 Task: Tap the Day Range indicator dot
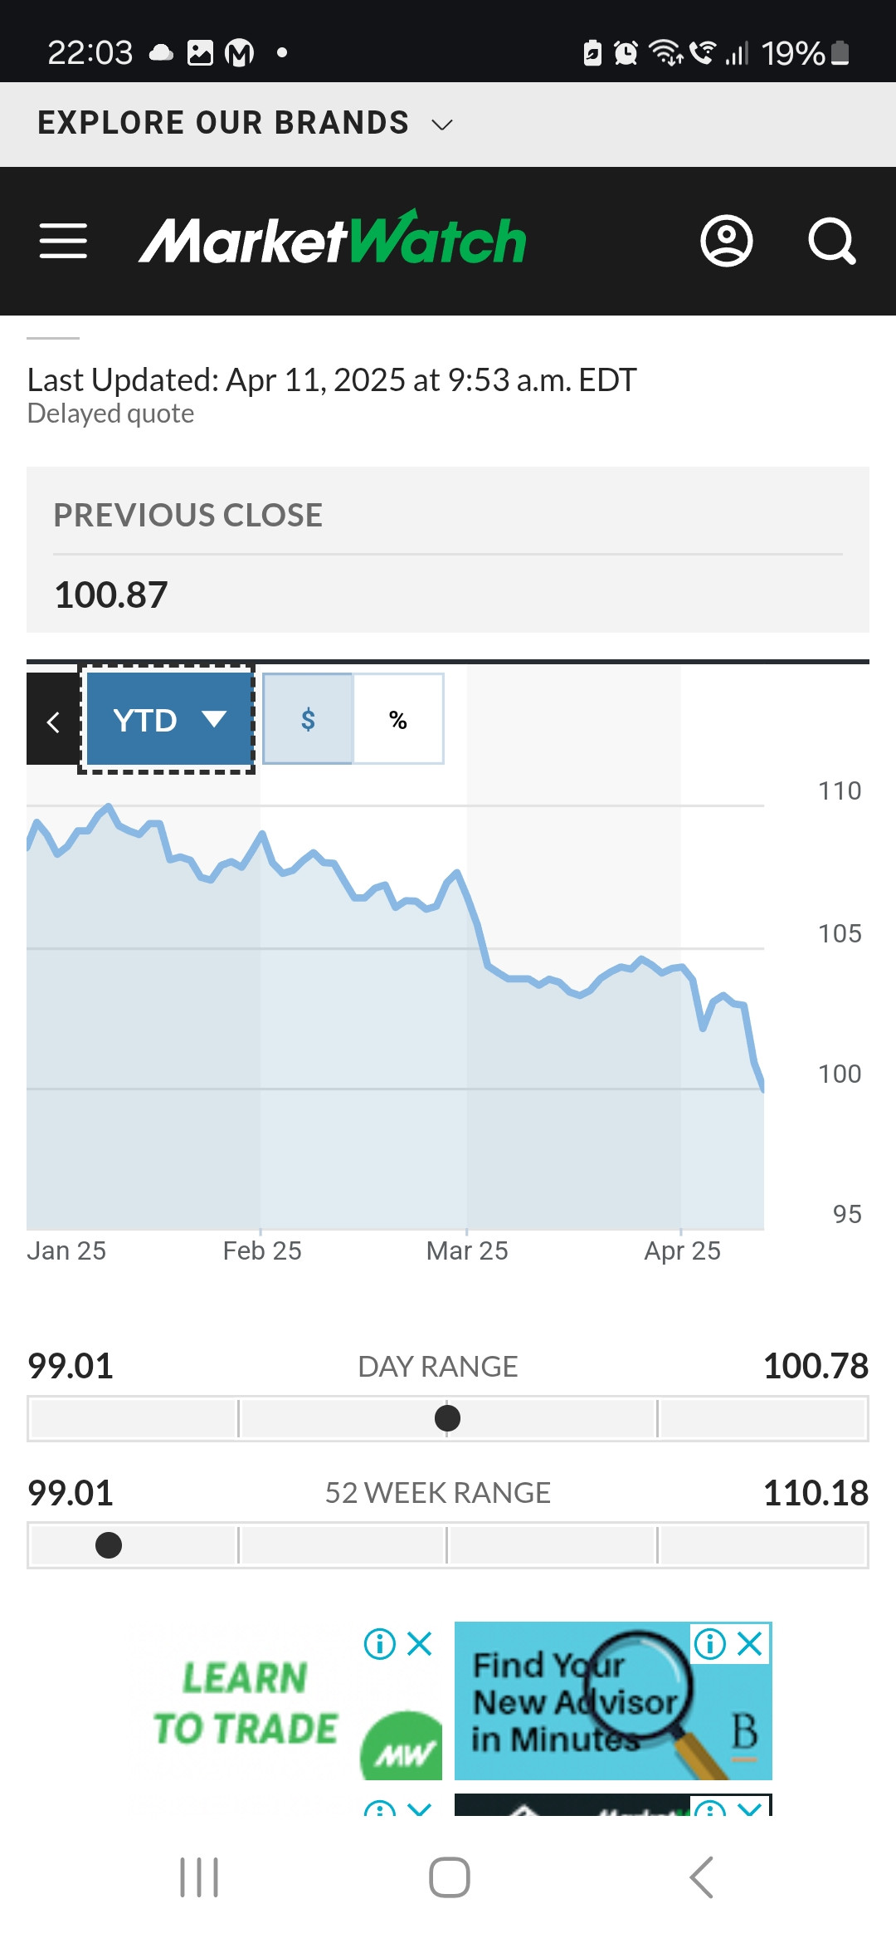447,1418
